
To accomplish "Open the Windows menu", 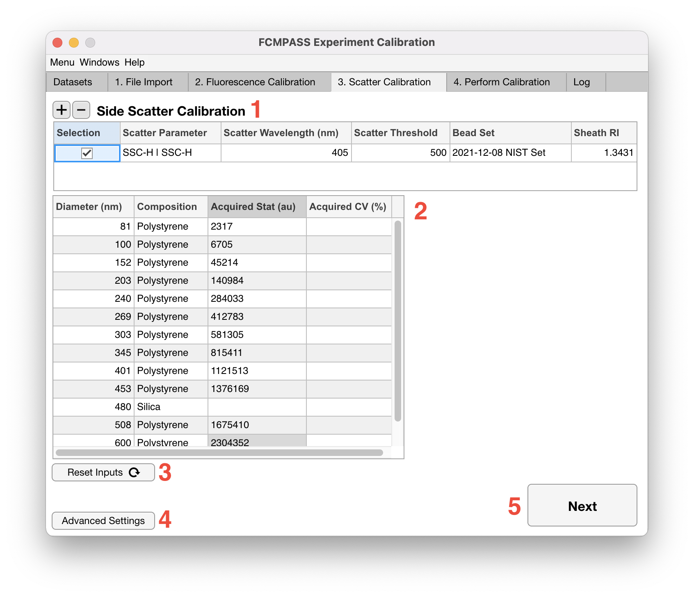I will point(99,62).
